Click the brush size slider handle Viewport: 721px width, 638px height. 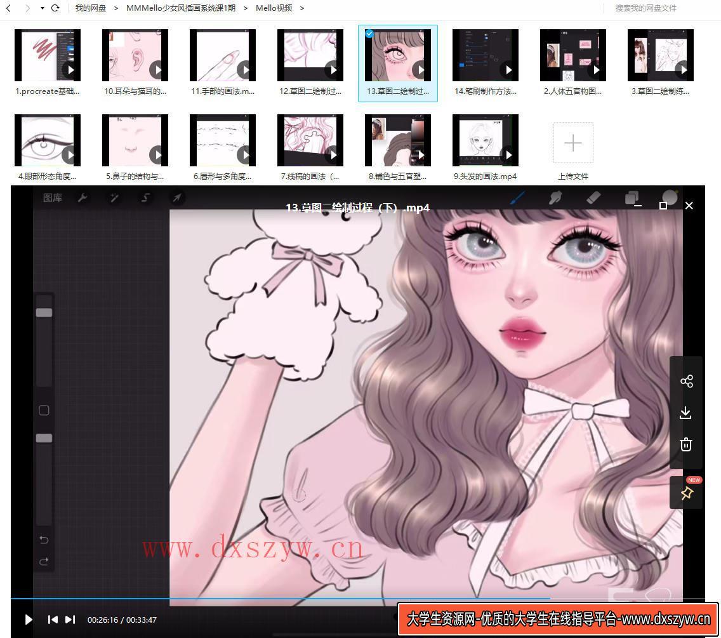click(44, 312)
